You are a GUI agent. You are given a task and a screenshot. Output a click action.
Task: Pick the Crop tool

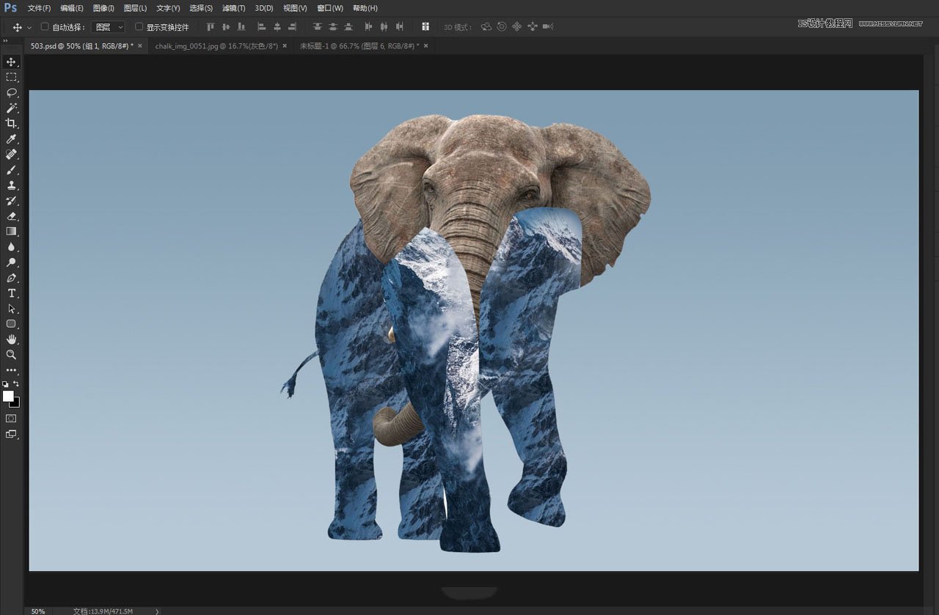(11, 123)
